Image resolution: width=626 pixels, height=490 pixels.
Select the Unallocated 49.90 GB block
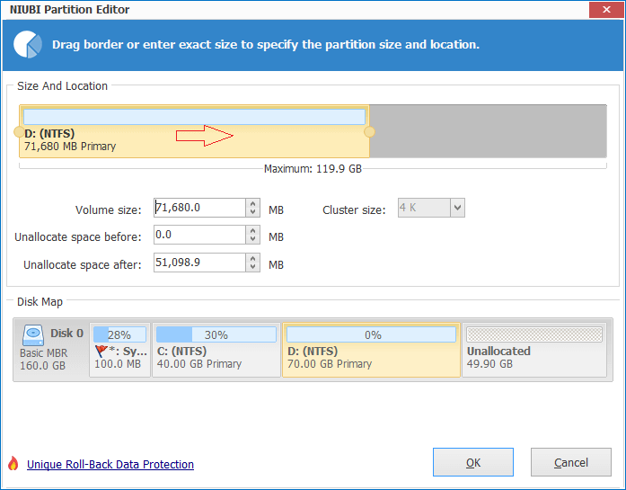pos(533,350)
